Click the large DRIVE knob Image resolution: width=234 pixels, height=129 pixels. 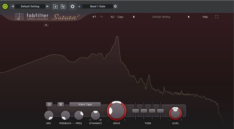pos(116,111)
